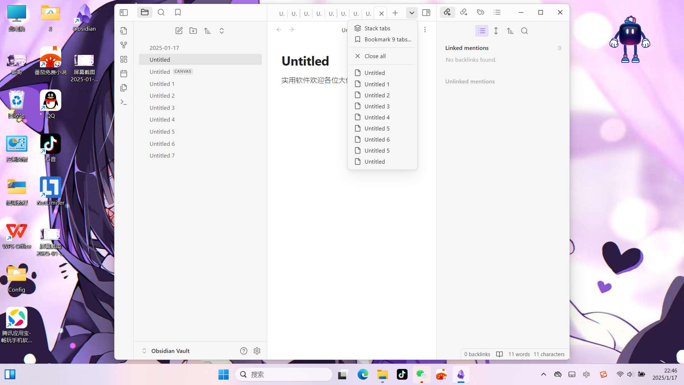Toggle list view in linked mentions panel
The width and height of the screenshot is (684, 385).
click(x=482, y=30)
